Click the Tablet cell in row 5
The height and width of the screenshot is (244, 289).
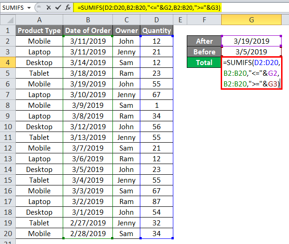(x=39, y=73)
